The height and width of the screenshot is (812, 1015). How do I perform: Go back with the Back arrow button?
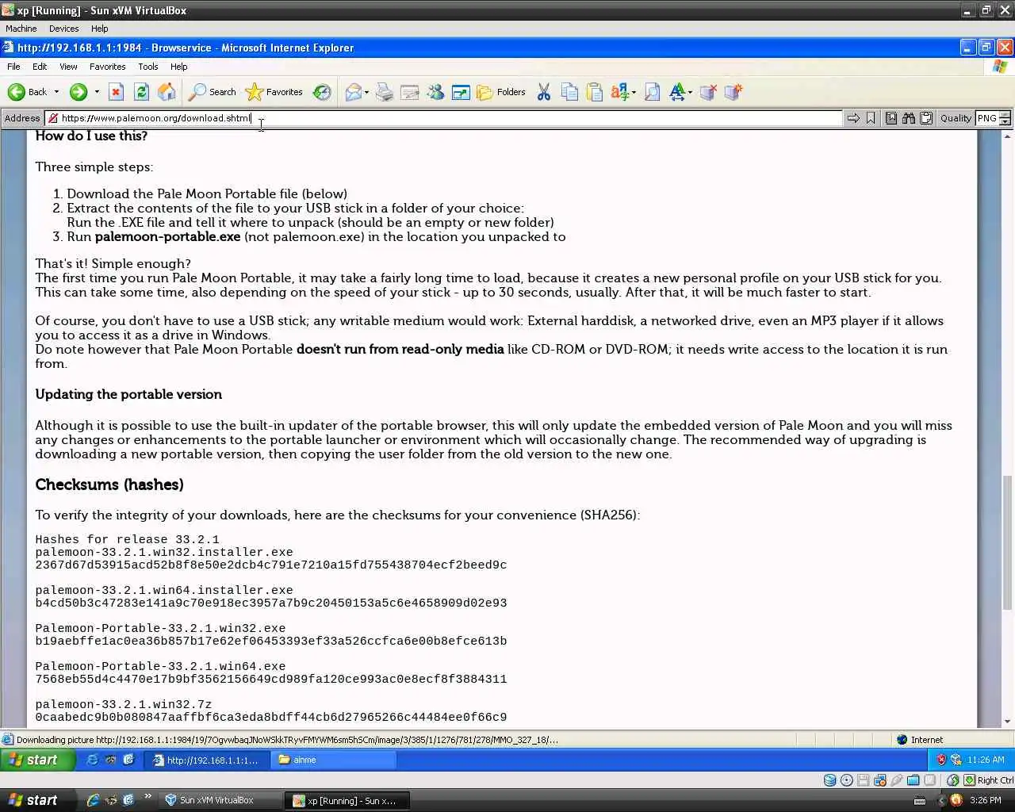coord(28,92)
